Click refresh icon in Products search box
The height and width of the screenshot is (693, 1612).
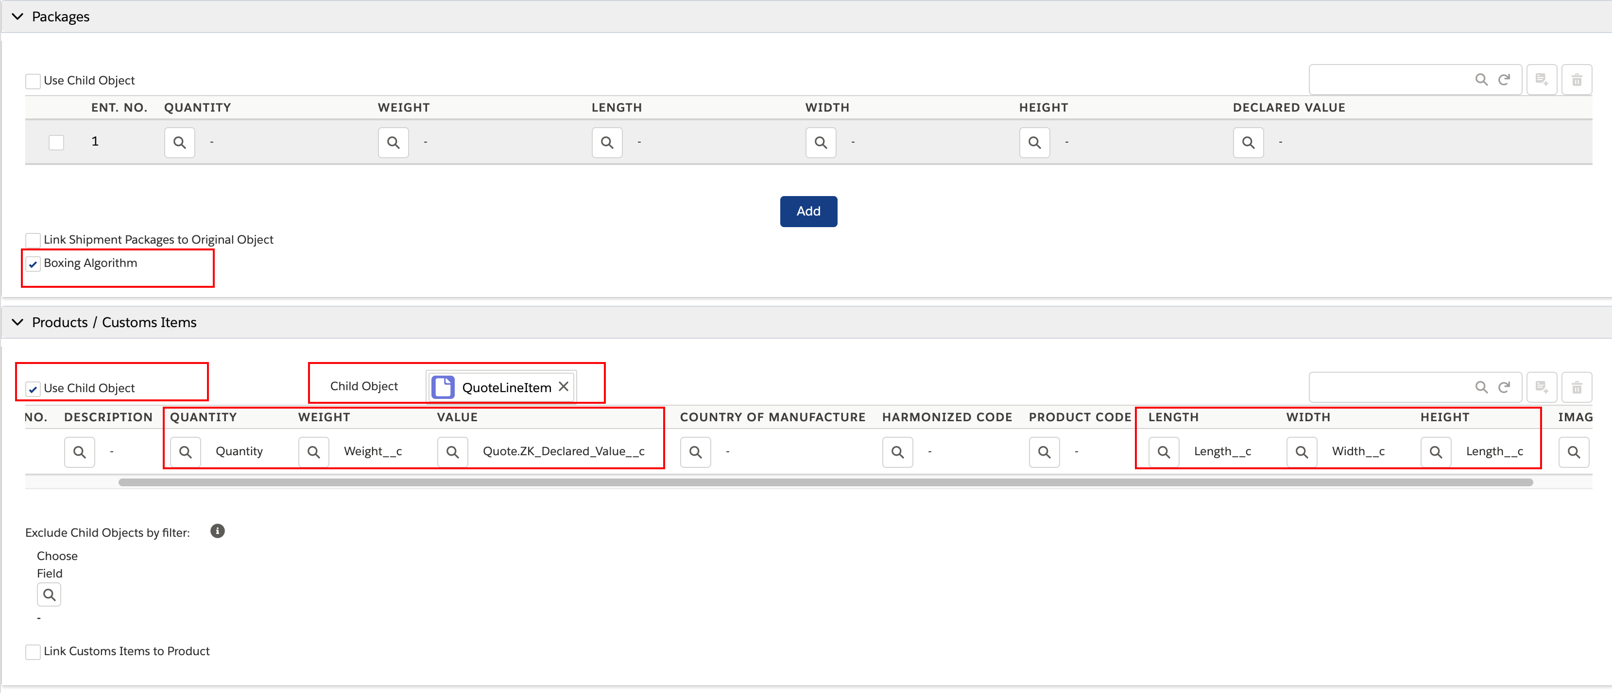click(1504, 387)
